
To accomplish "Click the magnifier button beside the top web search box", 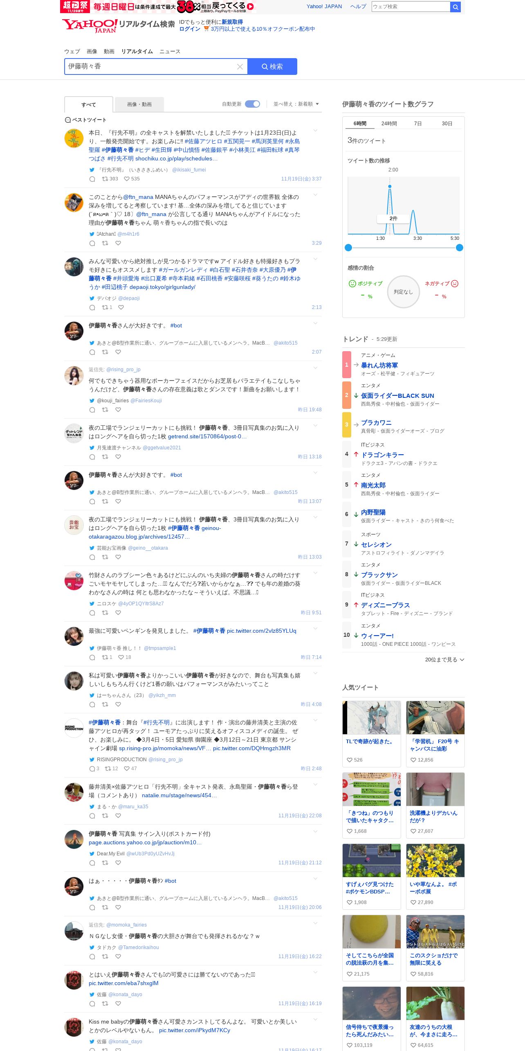I will point(455,7).
